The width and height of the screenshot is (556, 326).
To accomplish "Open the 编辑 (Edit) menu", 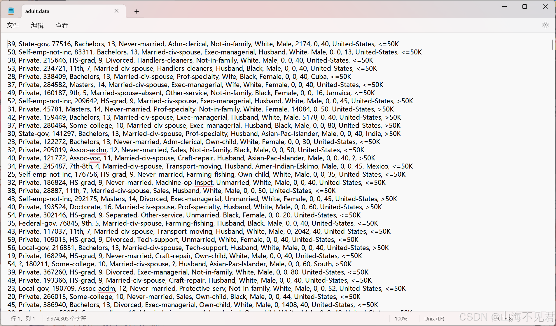I will click(x=37, y=25).
